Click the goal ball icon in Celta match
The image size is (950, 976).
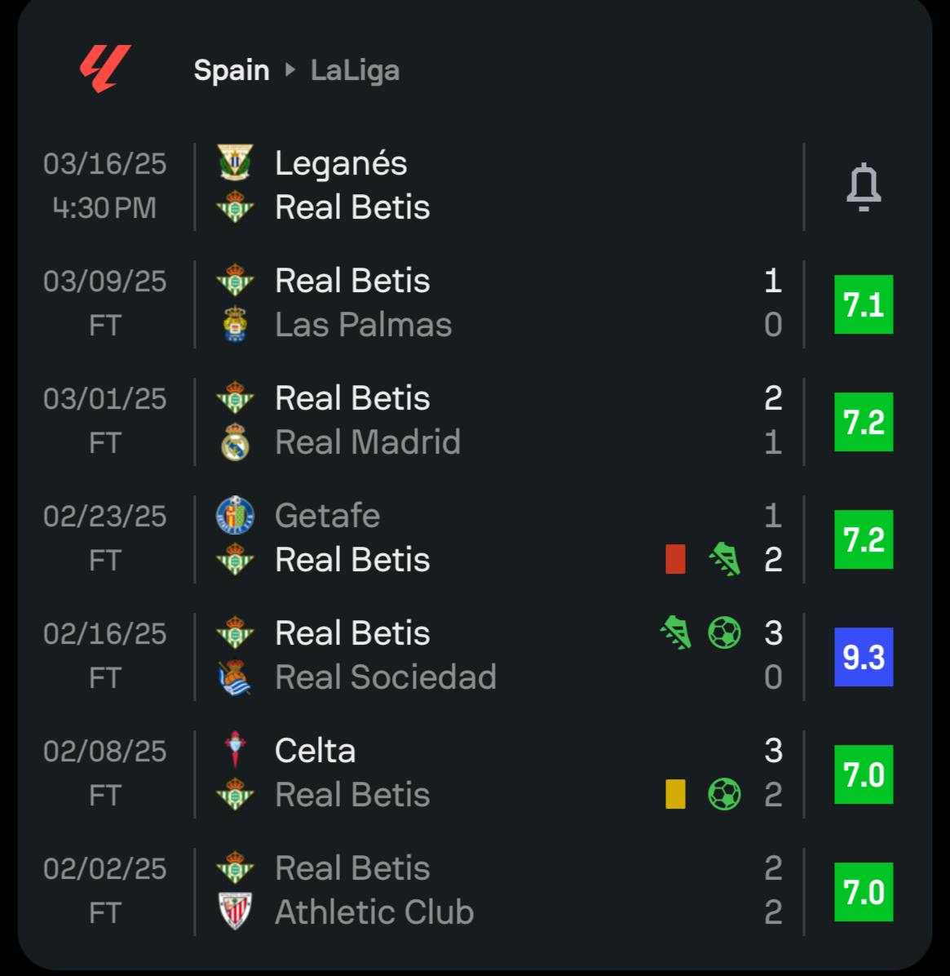click(724, 795)
